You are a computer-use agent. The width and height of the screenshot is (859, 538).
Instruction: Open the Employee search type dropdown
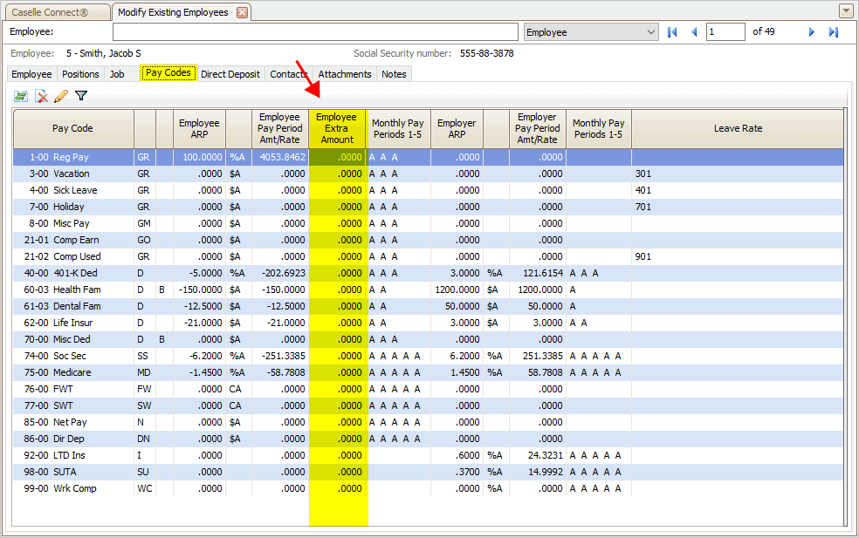650,32
